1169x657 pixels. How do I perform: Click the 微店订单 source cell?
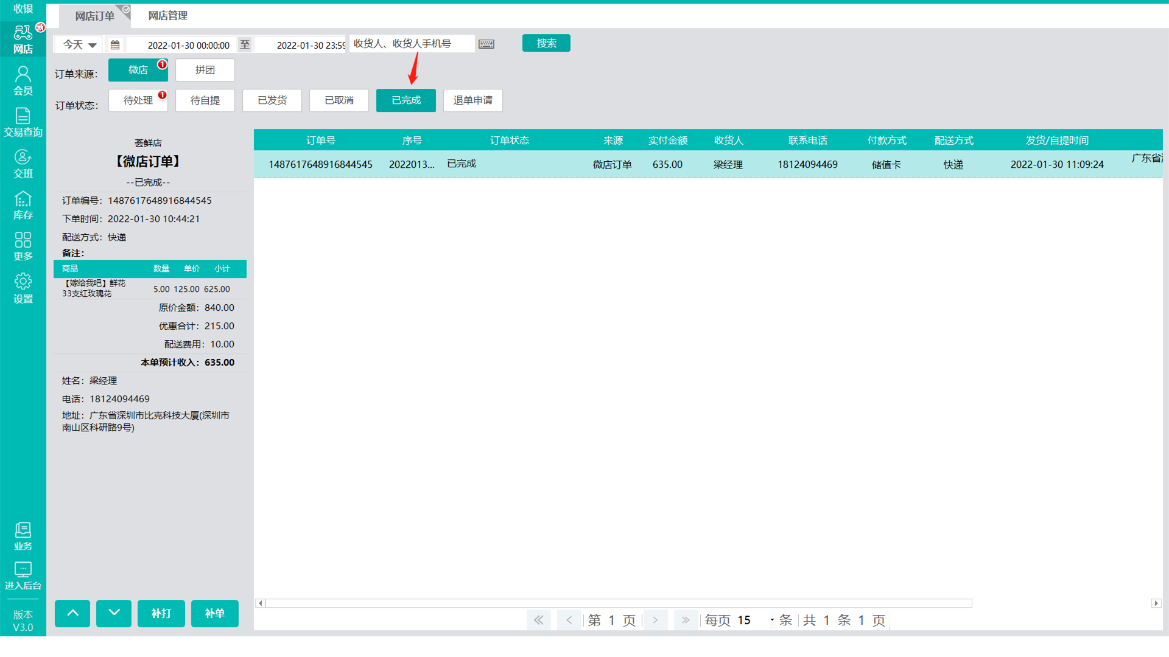613,165
